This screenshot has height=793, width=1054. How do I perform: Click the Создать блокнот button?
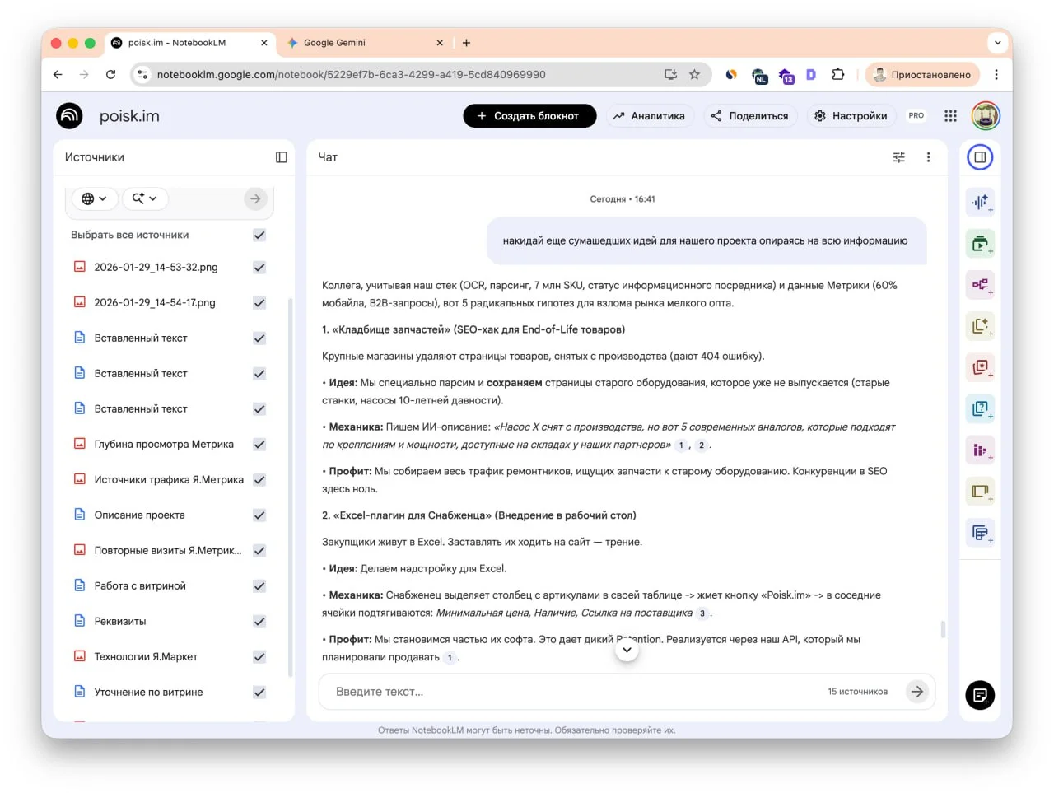tap(529, 116)
